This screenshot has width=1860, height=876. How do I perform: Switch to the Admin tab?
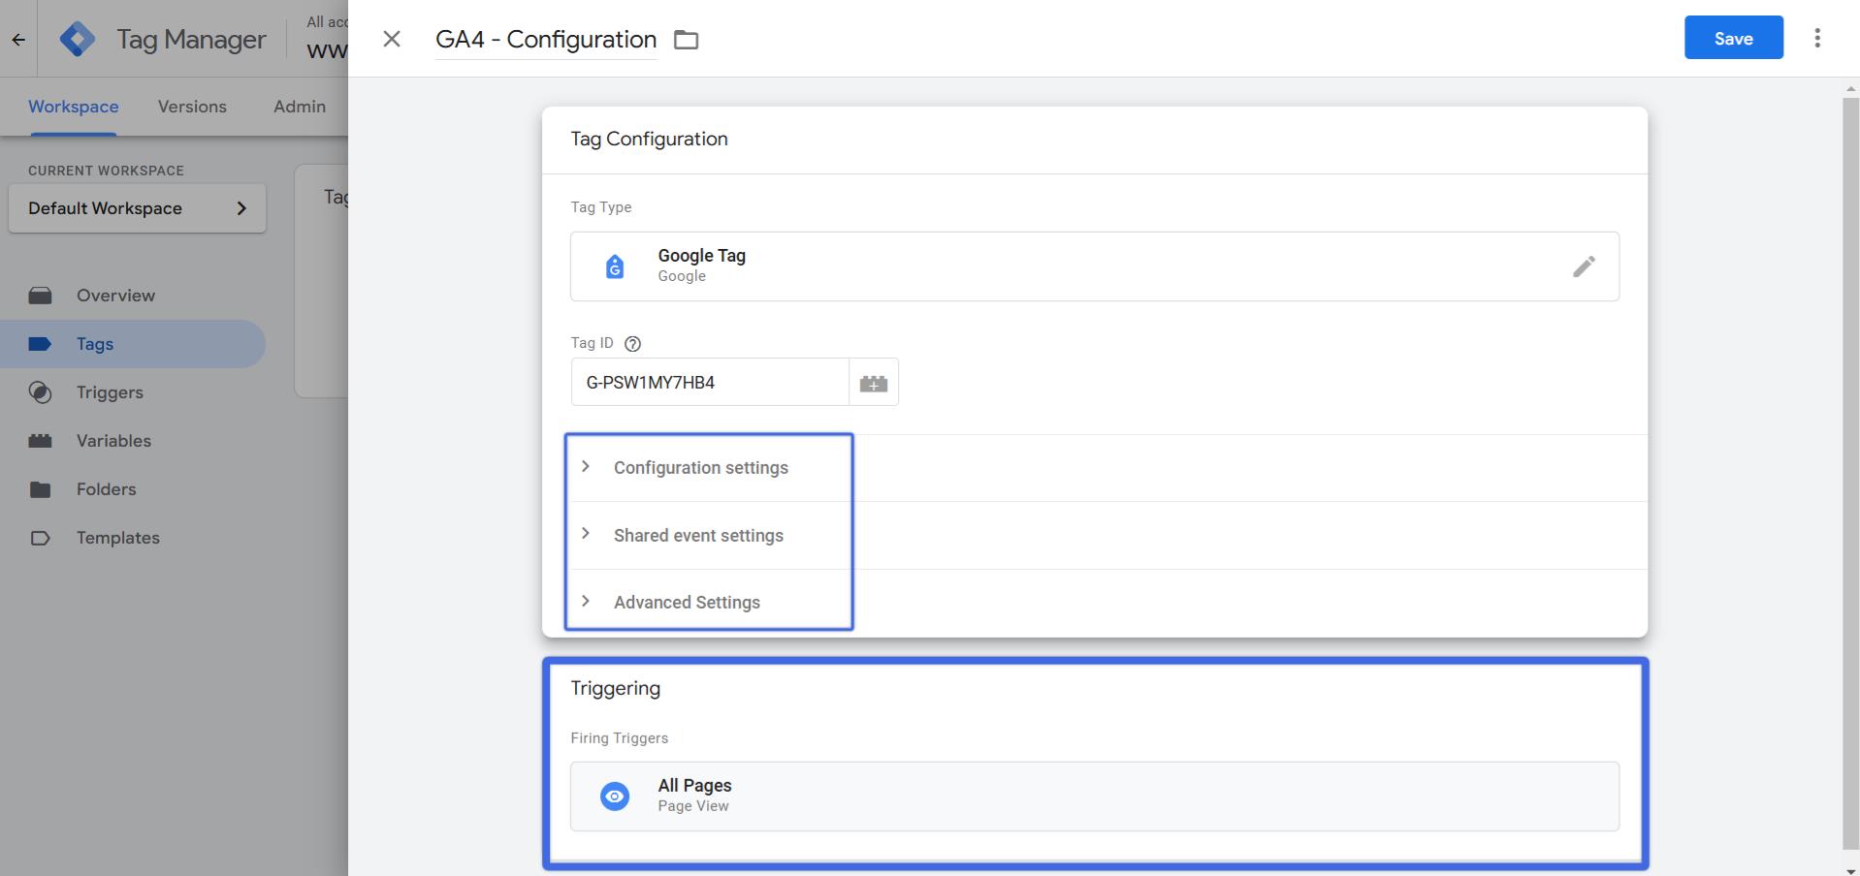coord(300,107)
